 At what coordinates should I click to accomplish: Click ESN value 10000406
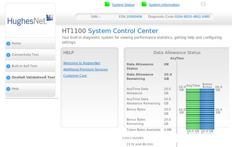pos(134,17)
